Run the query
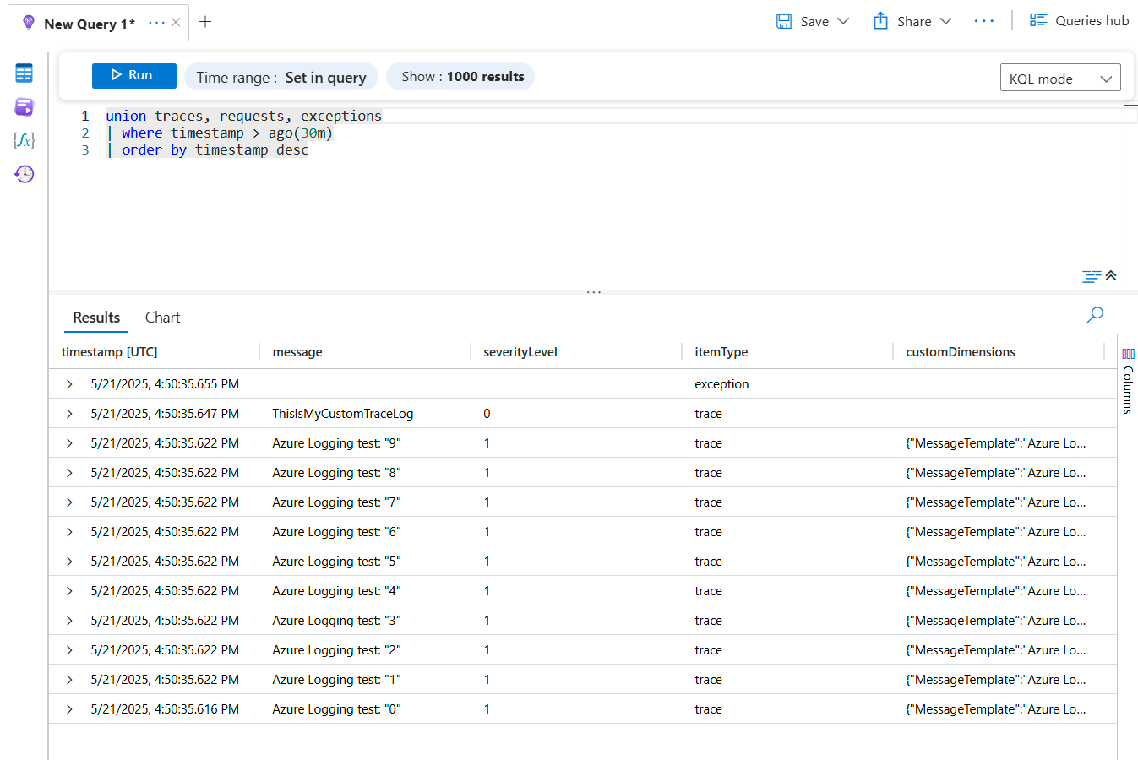Viewport: 1138px width, 760px height. (x=133, y=76)
